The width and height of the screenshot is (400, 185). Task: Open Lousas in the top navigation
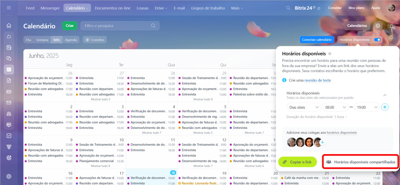click(142, 8)
